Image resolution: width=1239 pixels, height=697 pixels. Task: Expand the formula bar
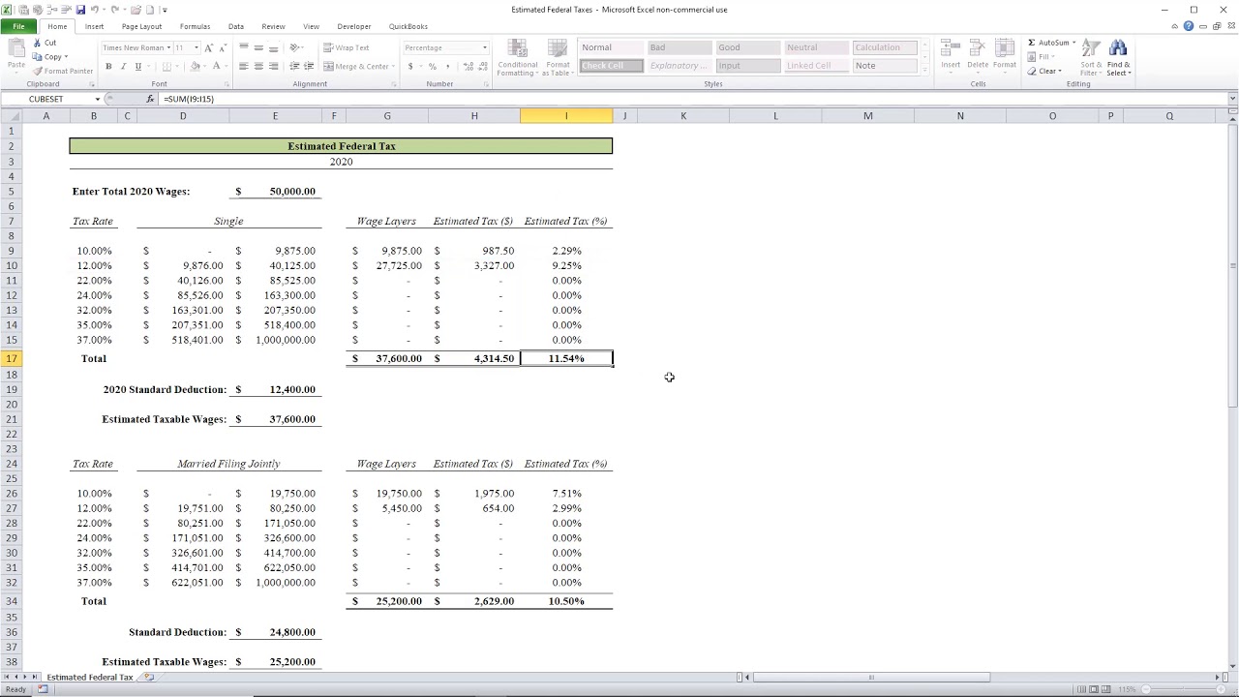point(1232,99)
